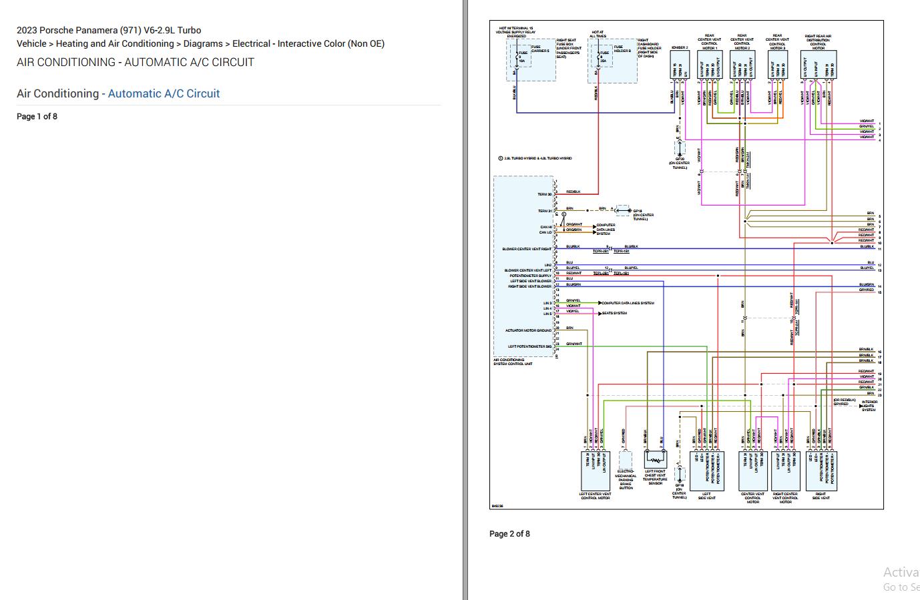Image resolution: width=920 pixels, height=600 pixels.
Task: Click the Heating and Air Conditioning breadcrumb line
Action: tap(200, 43)
